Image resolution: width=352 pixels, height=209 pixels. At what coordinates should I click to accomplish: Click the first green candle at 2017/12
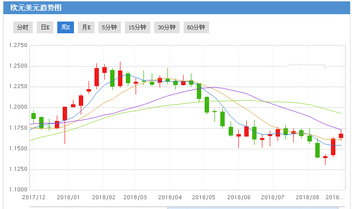pos(33,116)
